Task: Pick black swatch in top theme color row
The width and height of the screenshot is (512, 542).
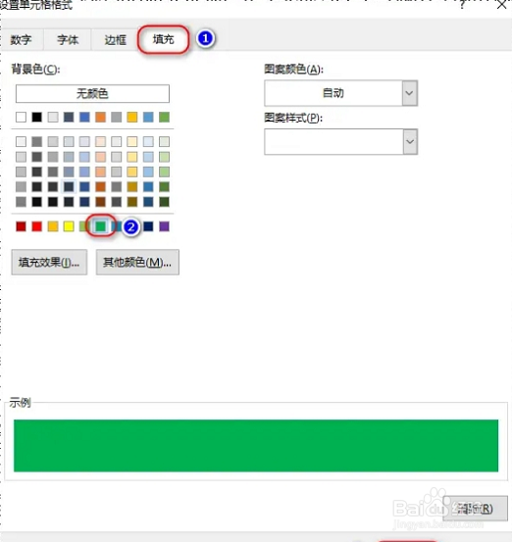Action: coord(37,118)
